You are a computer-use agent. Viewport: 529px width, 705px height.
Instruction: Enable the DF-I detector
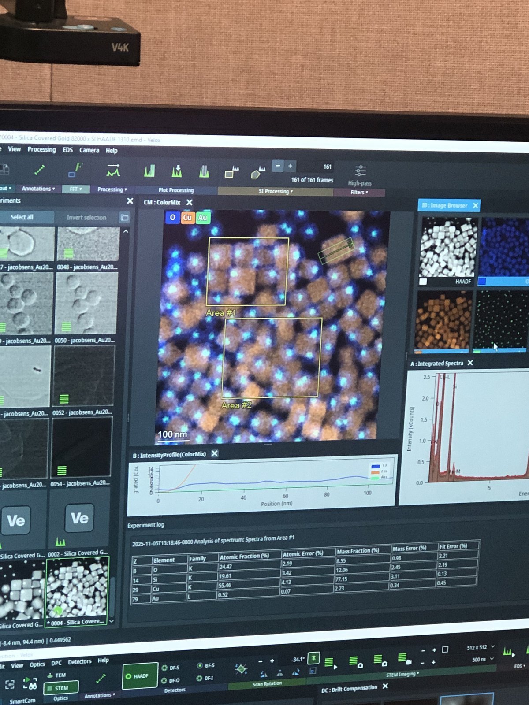205,678
